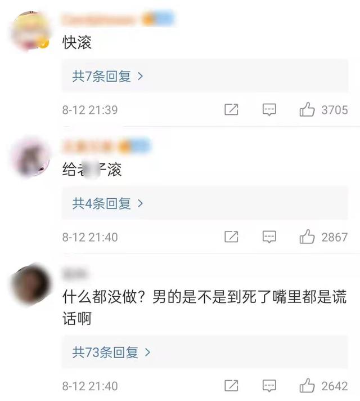
Task: Open second commenter's blurred username
Action: point(106,146)
